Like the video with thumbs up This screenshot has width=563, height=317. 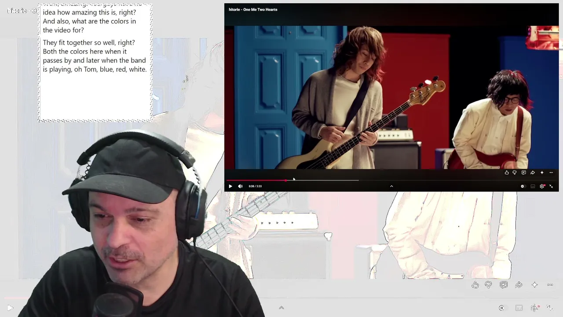coord(507,173)
